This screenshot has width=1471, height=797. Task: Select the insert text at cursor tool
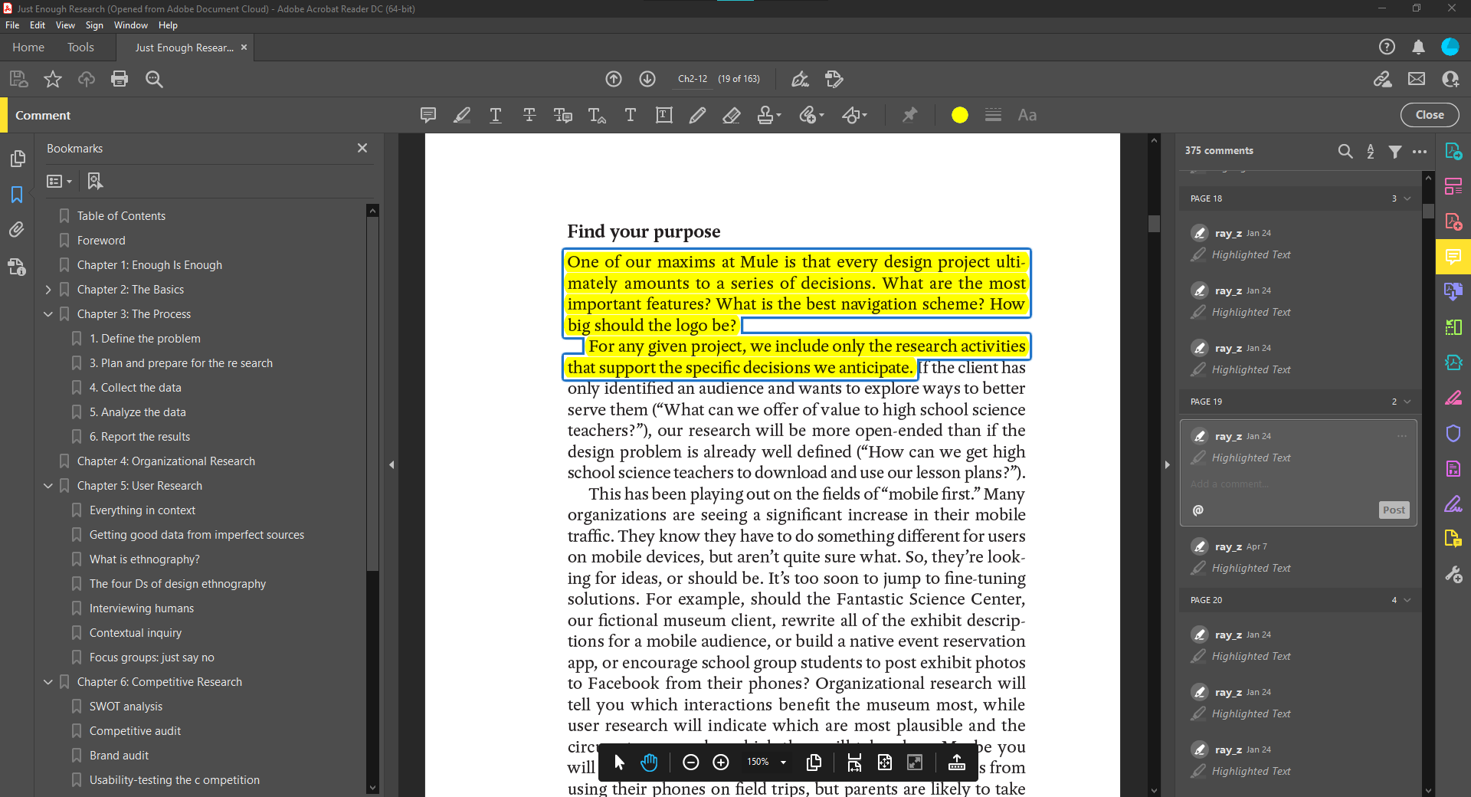click(x=597, y=115)
